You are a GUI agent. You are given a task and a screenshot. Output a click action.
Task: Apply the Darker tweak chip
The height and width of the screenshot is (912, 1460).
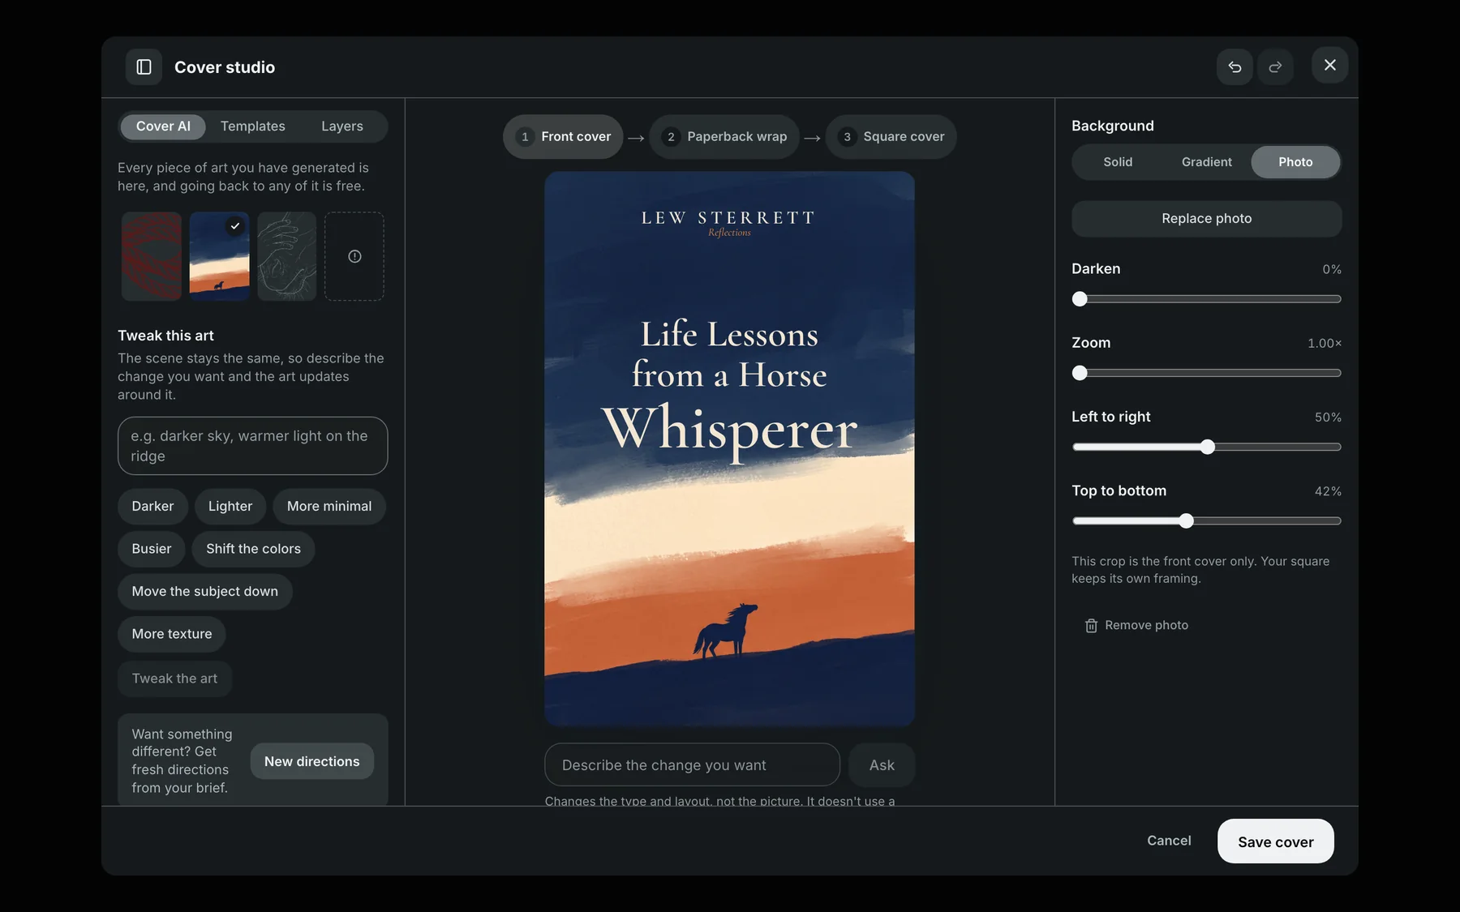click(152, 507)
